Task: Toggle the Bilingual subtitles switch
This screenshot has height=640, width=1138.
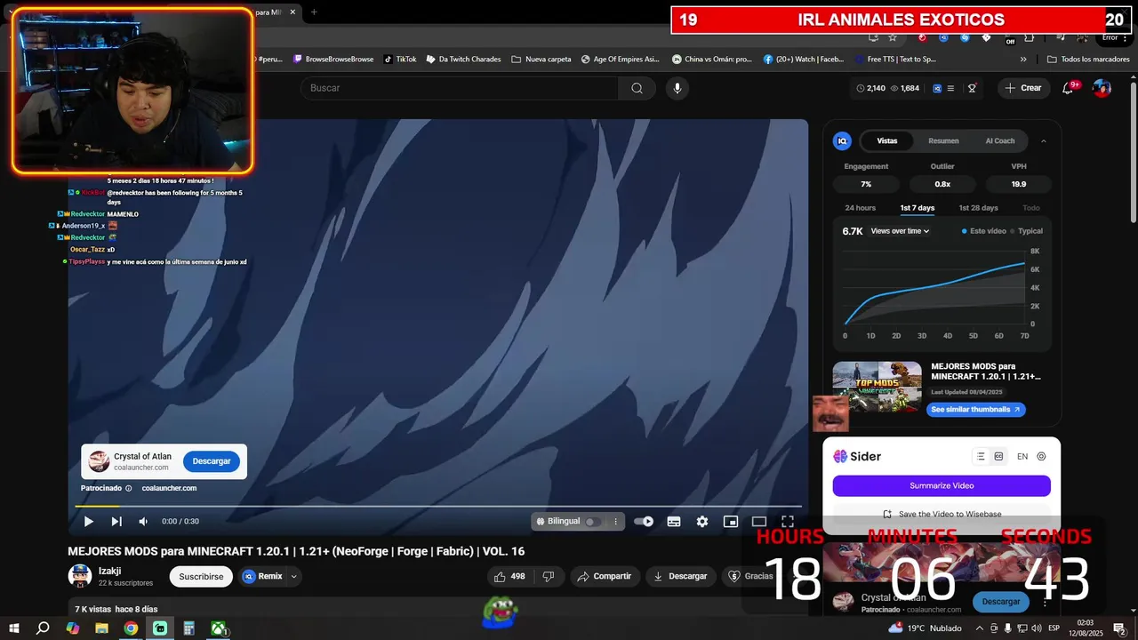Action: point(592,522)
